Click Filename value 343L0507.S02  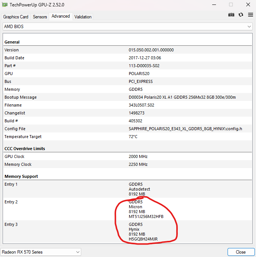pyautogui.click(x=141, y=105)
